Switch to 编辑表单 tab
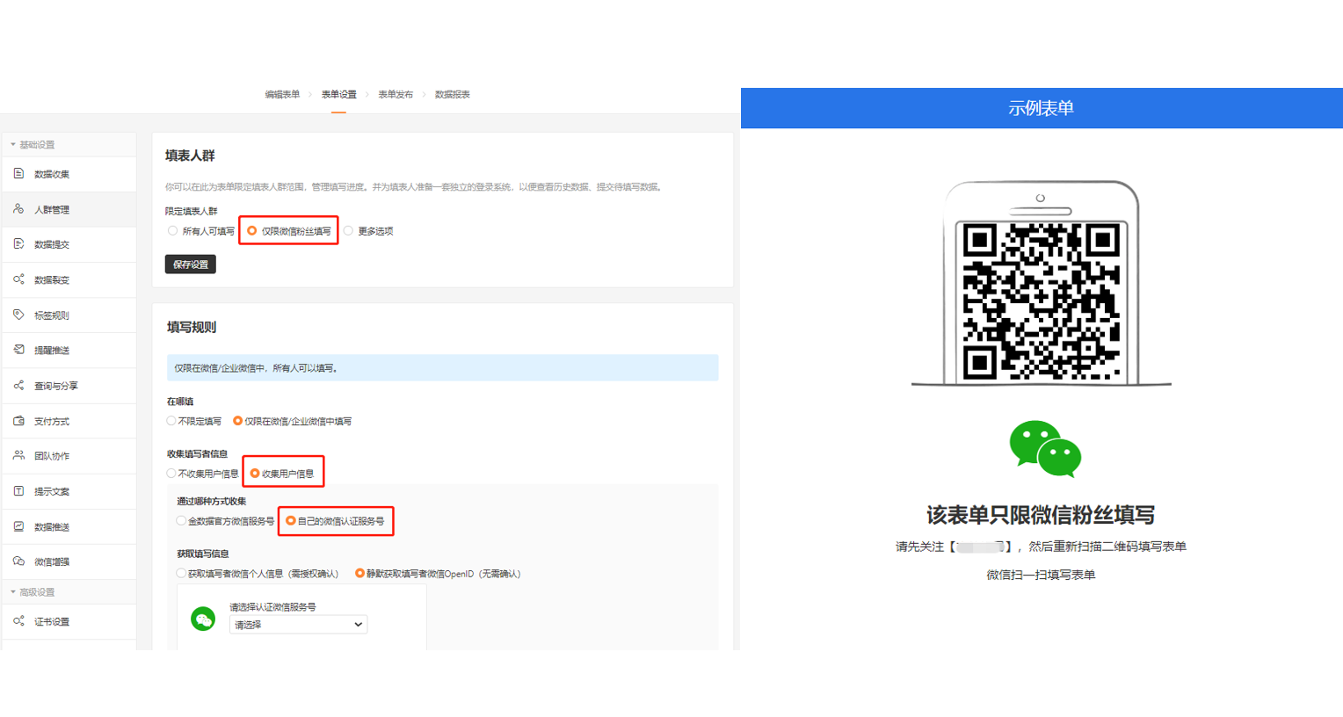The image size is (1343, 717). coord(282,94)
